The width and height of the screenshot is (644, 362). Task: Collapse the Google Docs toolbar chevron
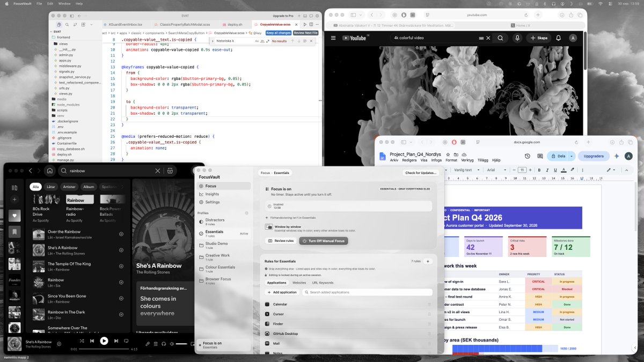[626, 170]
